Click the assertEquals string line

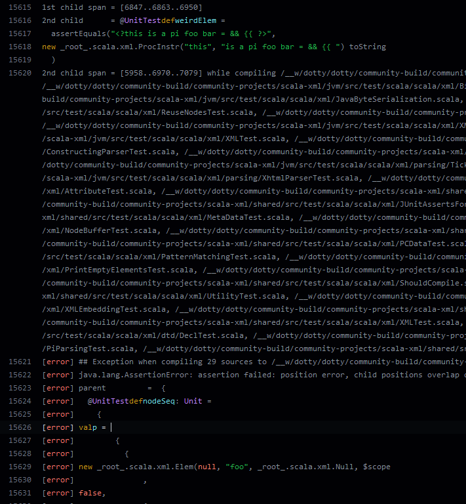tap(163, 33)
